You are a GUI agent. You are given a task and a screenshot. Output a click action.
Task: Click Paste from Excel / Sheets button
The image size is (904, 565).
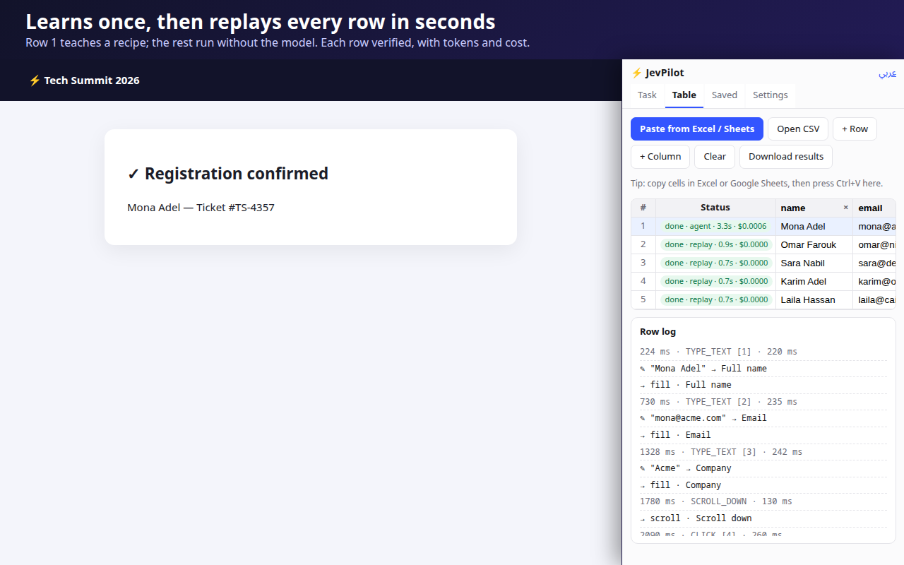697,129
